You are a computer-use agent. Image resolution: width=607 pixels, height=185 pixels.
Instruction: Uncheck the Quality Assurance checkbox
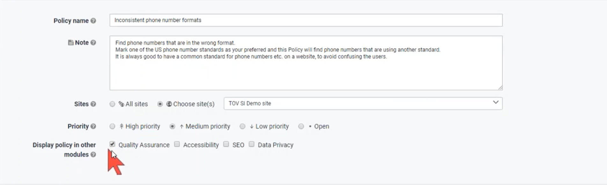pos(112,144)
